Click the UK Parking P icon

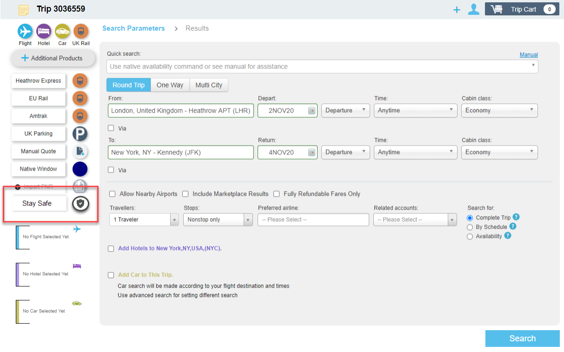(80, 134)
